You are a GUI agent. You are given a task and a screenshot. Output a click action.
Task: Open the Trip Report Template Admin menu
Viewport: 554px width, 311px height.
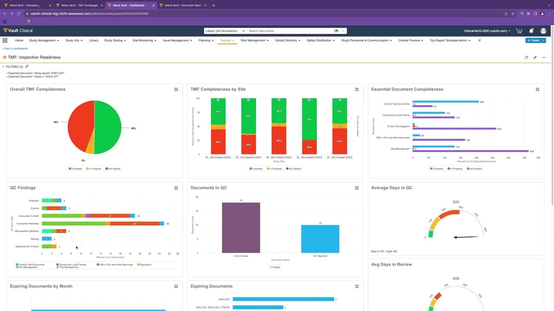[x=450, y=40]
